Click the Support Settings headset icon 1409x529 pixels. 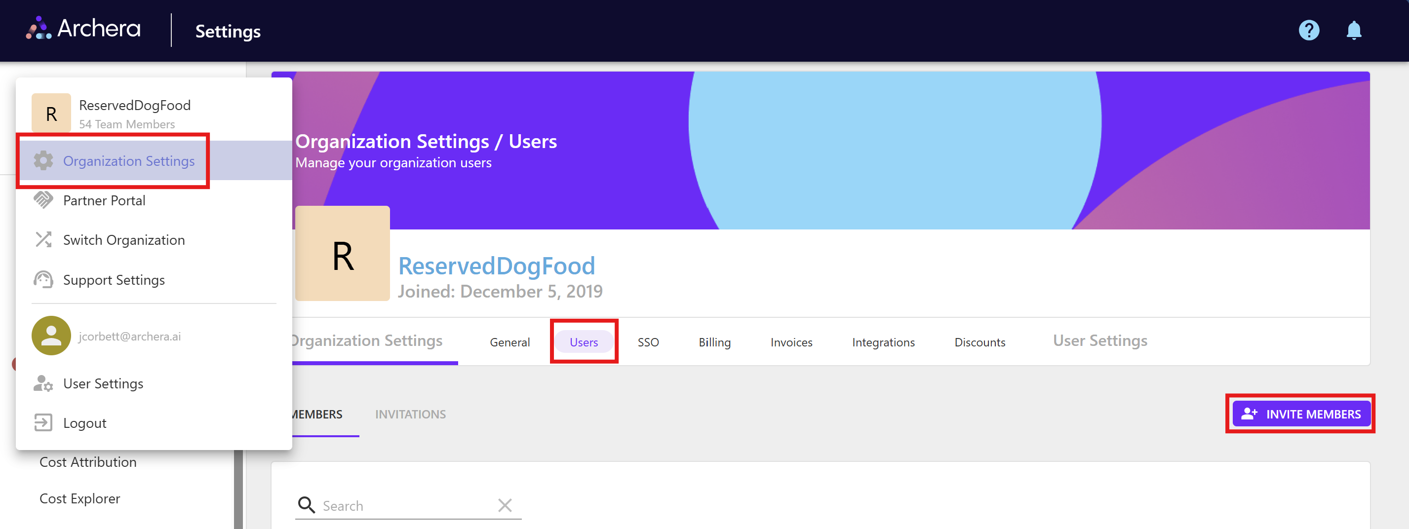(44, 279)
